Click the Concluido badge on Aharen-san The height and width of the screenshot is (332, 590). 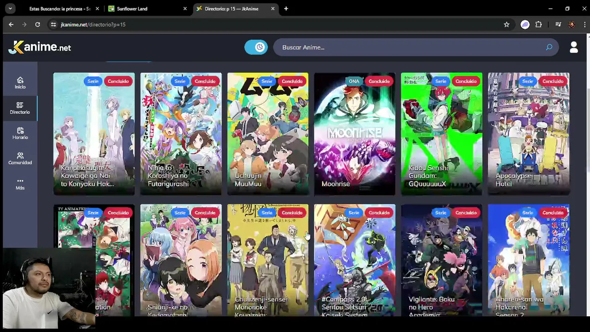[553, 213]
